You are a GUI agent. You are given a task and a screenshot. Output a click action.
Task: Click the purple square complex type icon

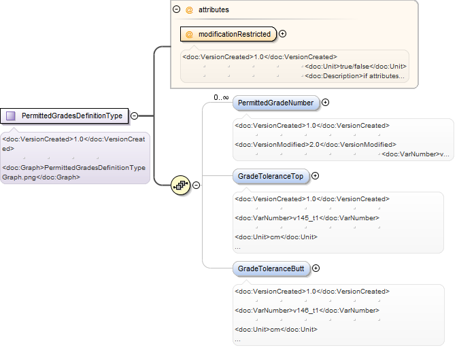(x=11, y=116)
